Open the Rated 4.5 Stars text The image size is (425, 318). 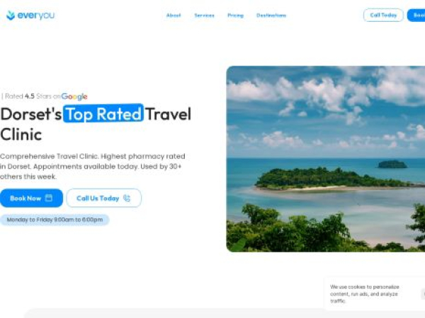tap(30, 96)
